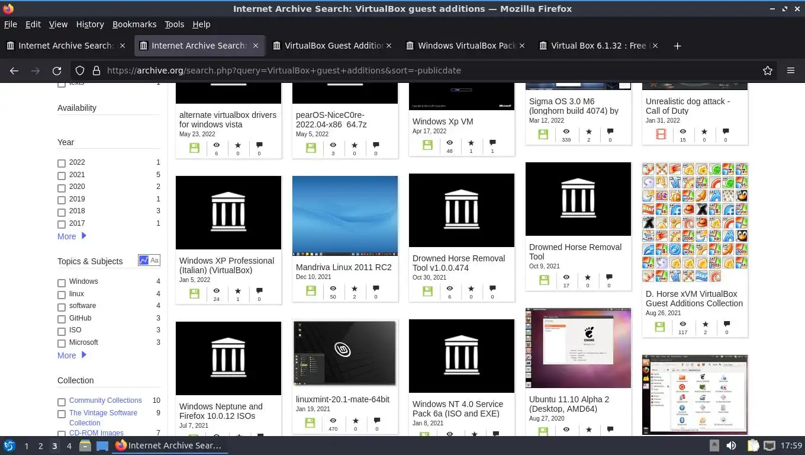Check the 2018 year filter
The height and width of the screenshot is (455, 805).
(62, 212)
